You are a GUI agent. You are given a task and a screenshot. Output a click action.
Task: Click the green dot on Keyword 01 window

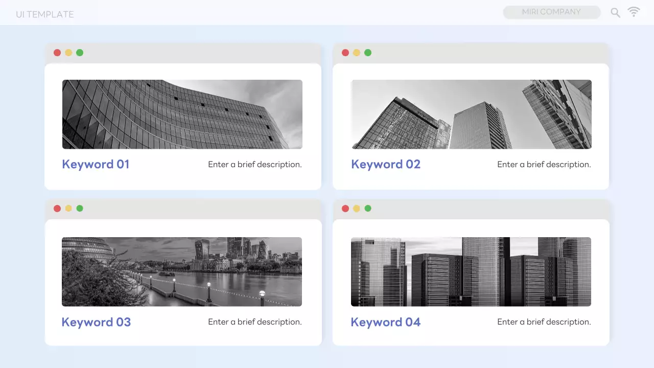[80, 53]
